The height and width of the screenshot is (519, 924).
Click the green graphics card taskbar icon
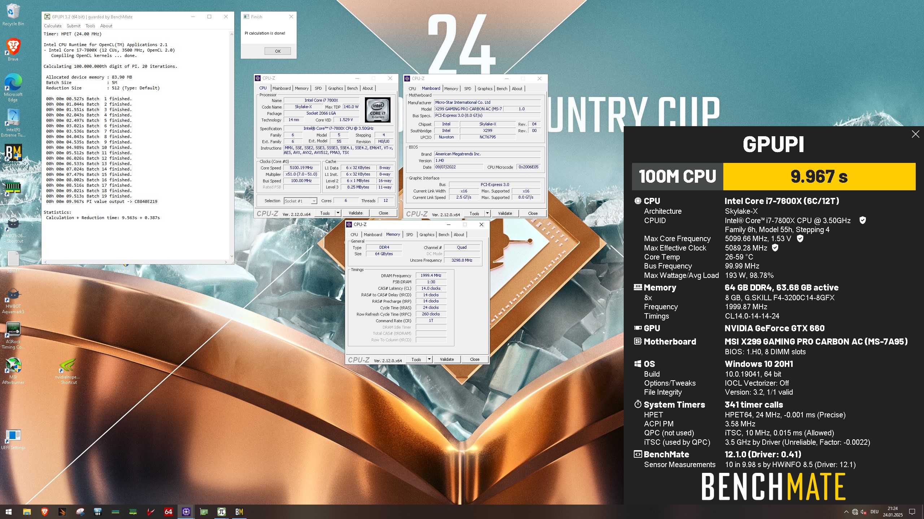point(204,512)
